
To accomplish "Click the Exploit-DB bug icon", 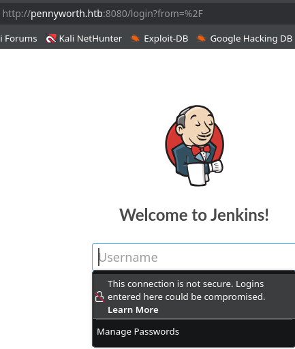I will pyautogui.click(x=136, y=38).
